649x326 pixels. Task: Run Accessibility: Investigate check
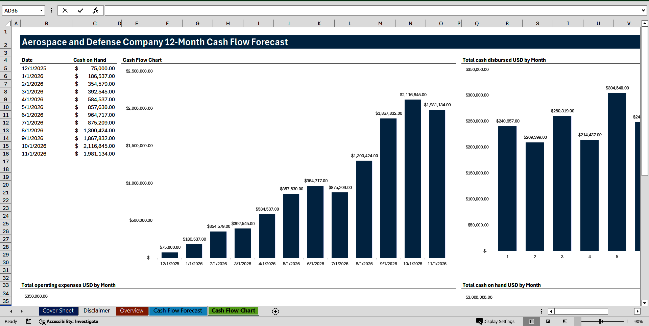[x=69, y=321]
